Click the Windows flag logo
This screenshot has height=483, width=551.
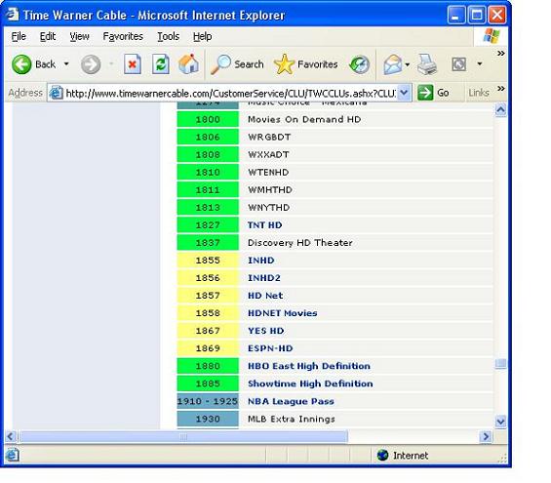pyautogui.click(x=491, y=36)
